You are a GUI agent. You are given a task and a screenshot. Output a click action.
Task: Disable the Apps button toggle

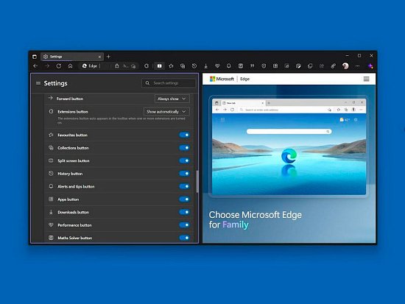point(184,199)
